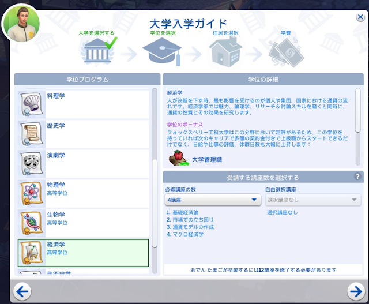The width and height of the screenshot is (369, 304).
Task: Go back with the left arrow button
Action: click(22, 291)
